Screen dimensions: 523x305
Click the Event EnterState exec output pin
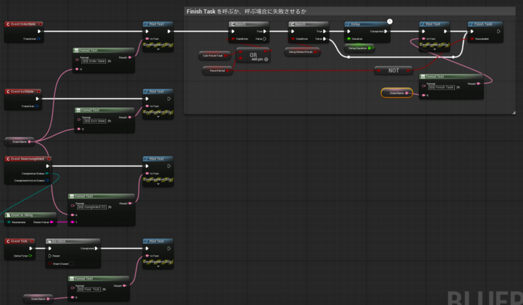39,31
